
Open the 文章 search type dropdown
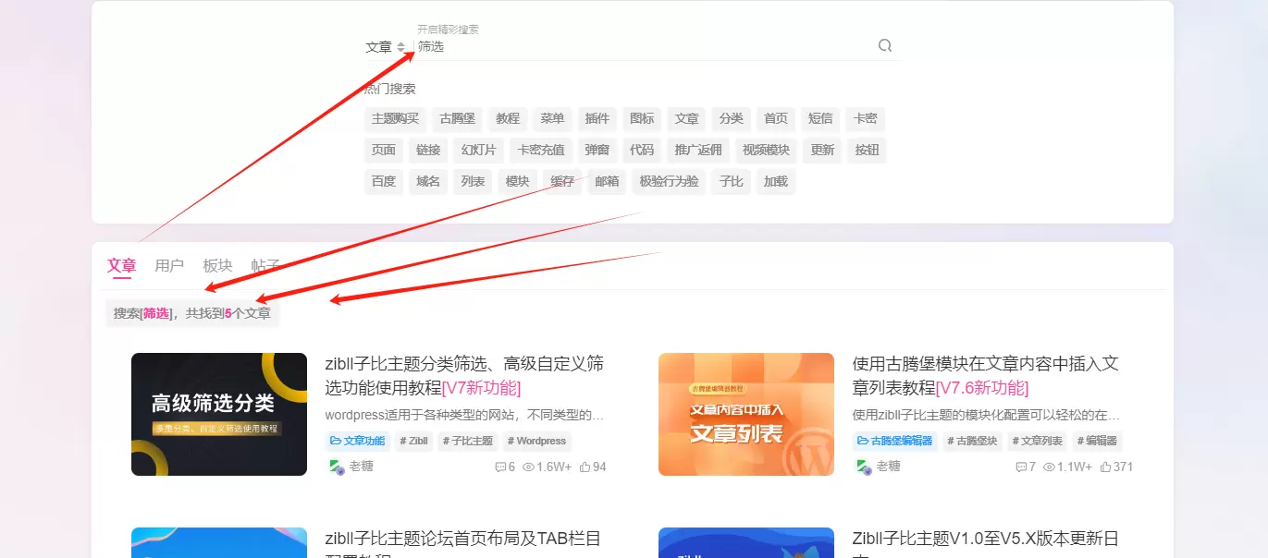[385, 47]
